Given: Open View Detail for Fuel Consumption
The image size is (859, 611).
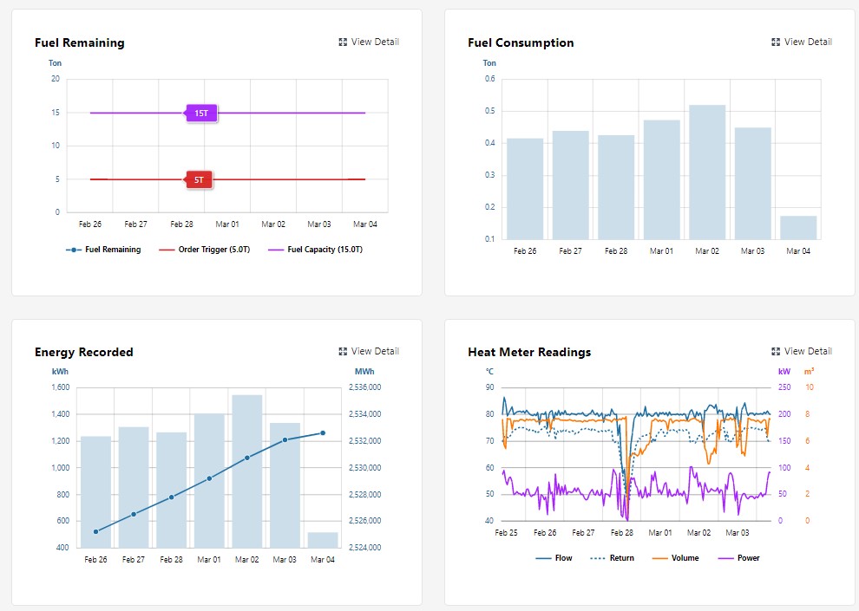Looking at the screenshot, I should (802, 42).
